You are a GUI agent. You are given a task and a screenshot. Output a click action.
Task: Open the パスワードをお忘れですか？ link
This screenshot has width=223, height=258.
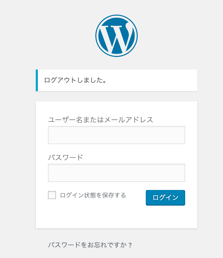pyautogui.click(x=90, y=245)
